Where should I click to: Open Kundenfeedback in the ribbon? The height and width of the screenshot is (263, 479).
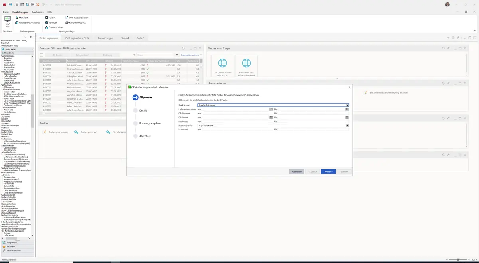(75, 22)
